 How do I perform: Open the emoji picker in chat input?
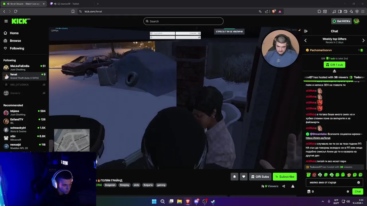(x=358, y=183)
